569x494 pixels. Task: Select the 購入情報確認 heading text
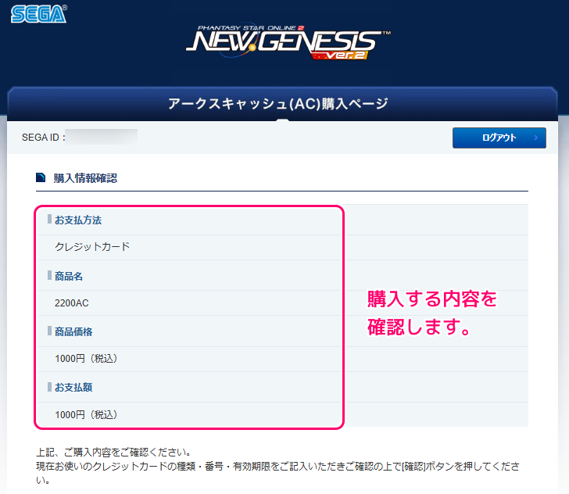pos(85,178)
